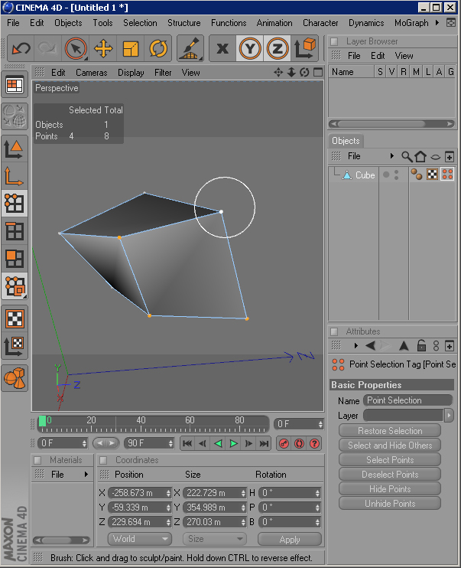Click the viewport zoom camera icon
This screenshot has height=568, width=461.
click(291, 72)
